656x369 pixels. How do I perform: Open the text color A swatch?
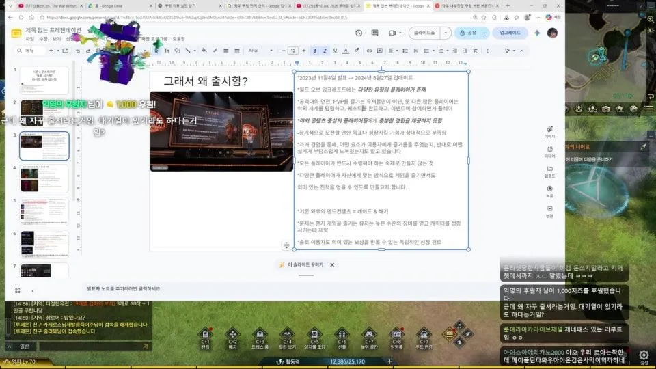tap(346, 51)
